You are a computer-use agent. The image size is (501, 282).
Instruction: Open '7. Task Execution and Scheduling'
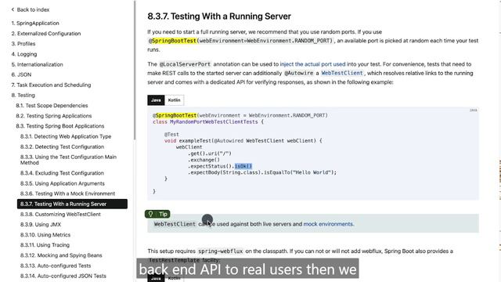tap(51, 85)
